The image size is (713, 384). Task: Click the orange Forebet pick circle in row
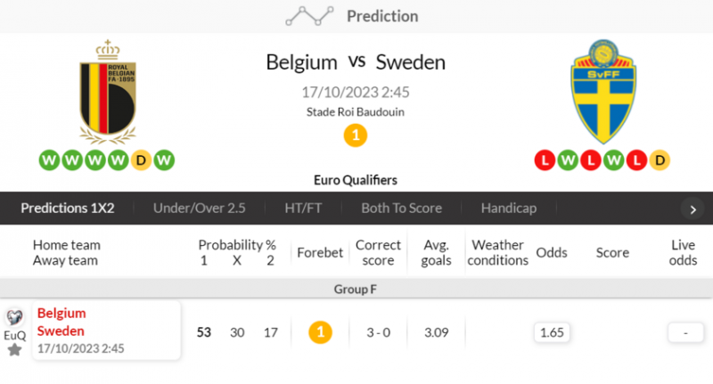(321, 332)
